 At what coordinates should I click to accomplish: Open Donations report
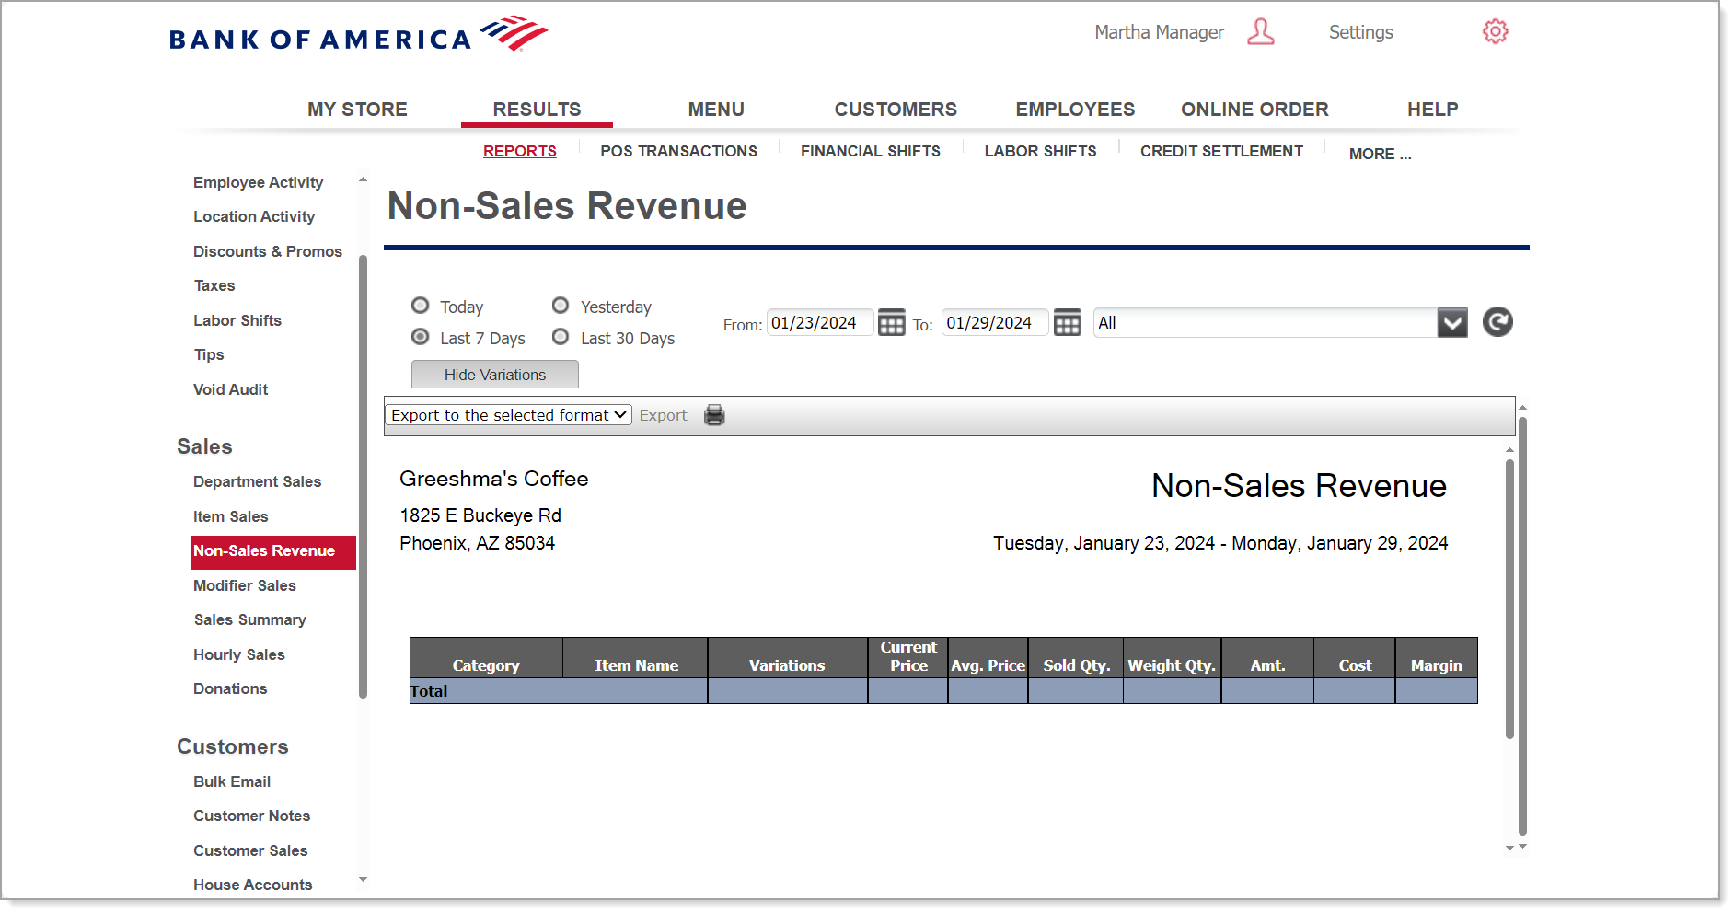click(x=230, y=688)
